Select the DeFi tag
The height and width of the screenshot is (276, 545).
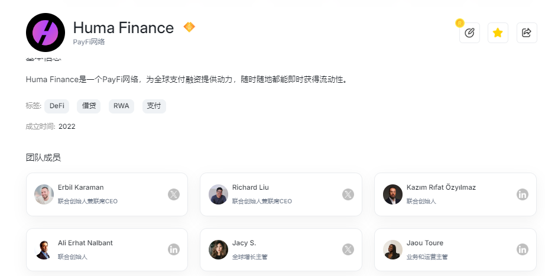click(x=57, y=106)
